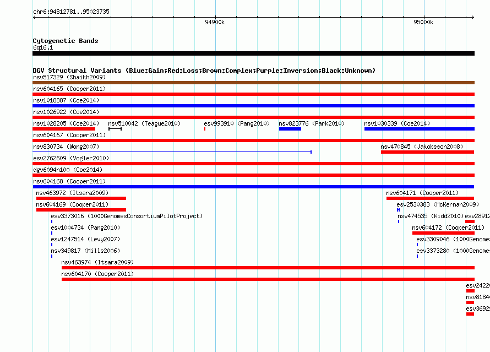Select nsv510042 (Teague2010) black bracket feature
The width and height of the screenshot is (490, 352).
[115, 129]
